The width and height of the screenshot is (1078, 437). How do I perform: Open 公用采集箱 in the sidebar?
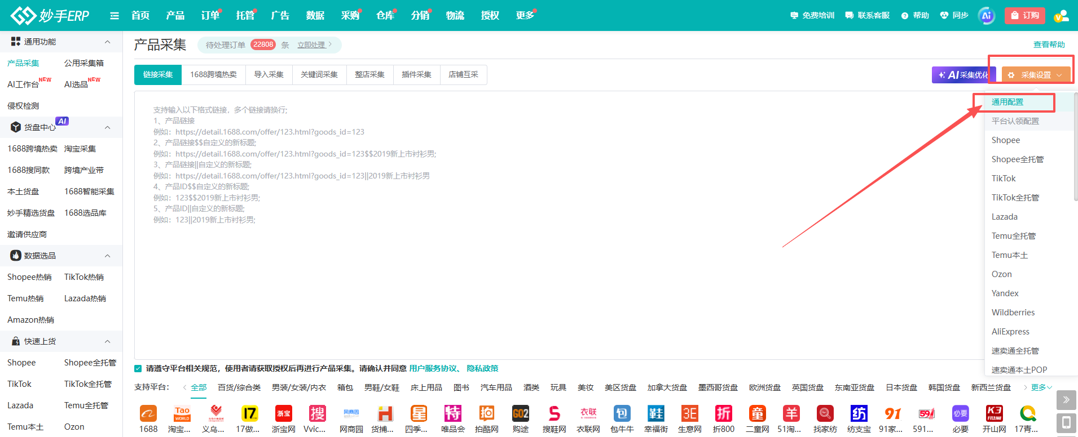[84, 63]
